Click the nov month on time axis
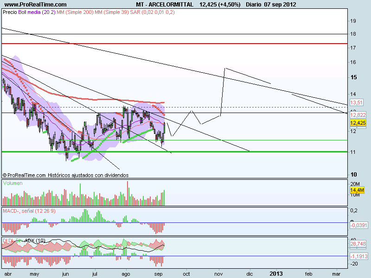 (x=218, y=274)
